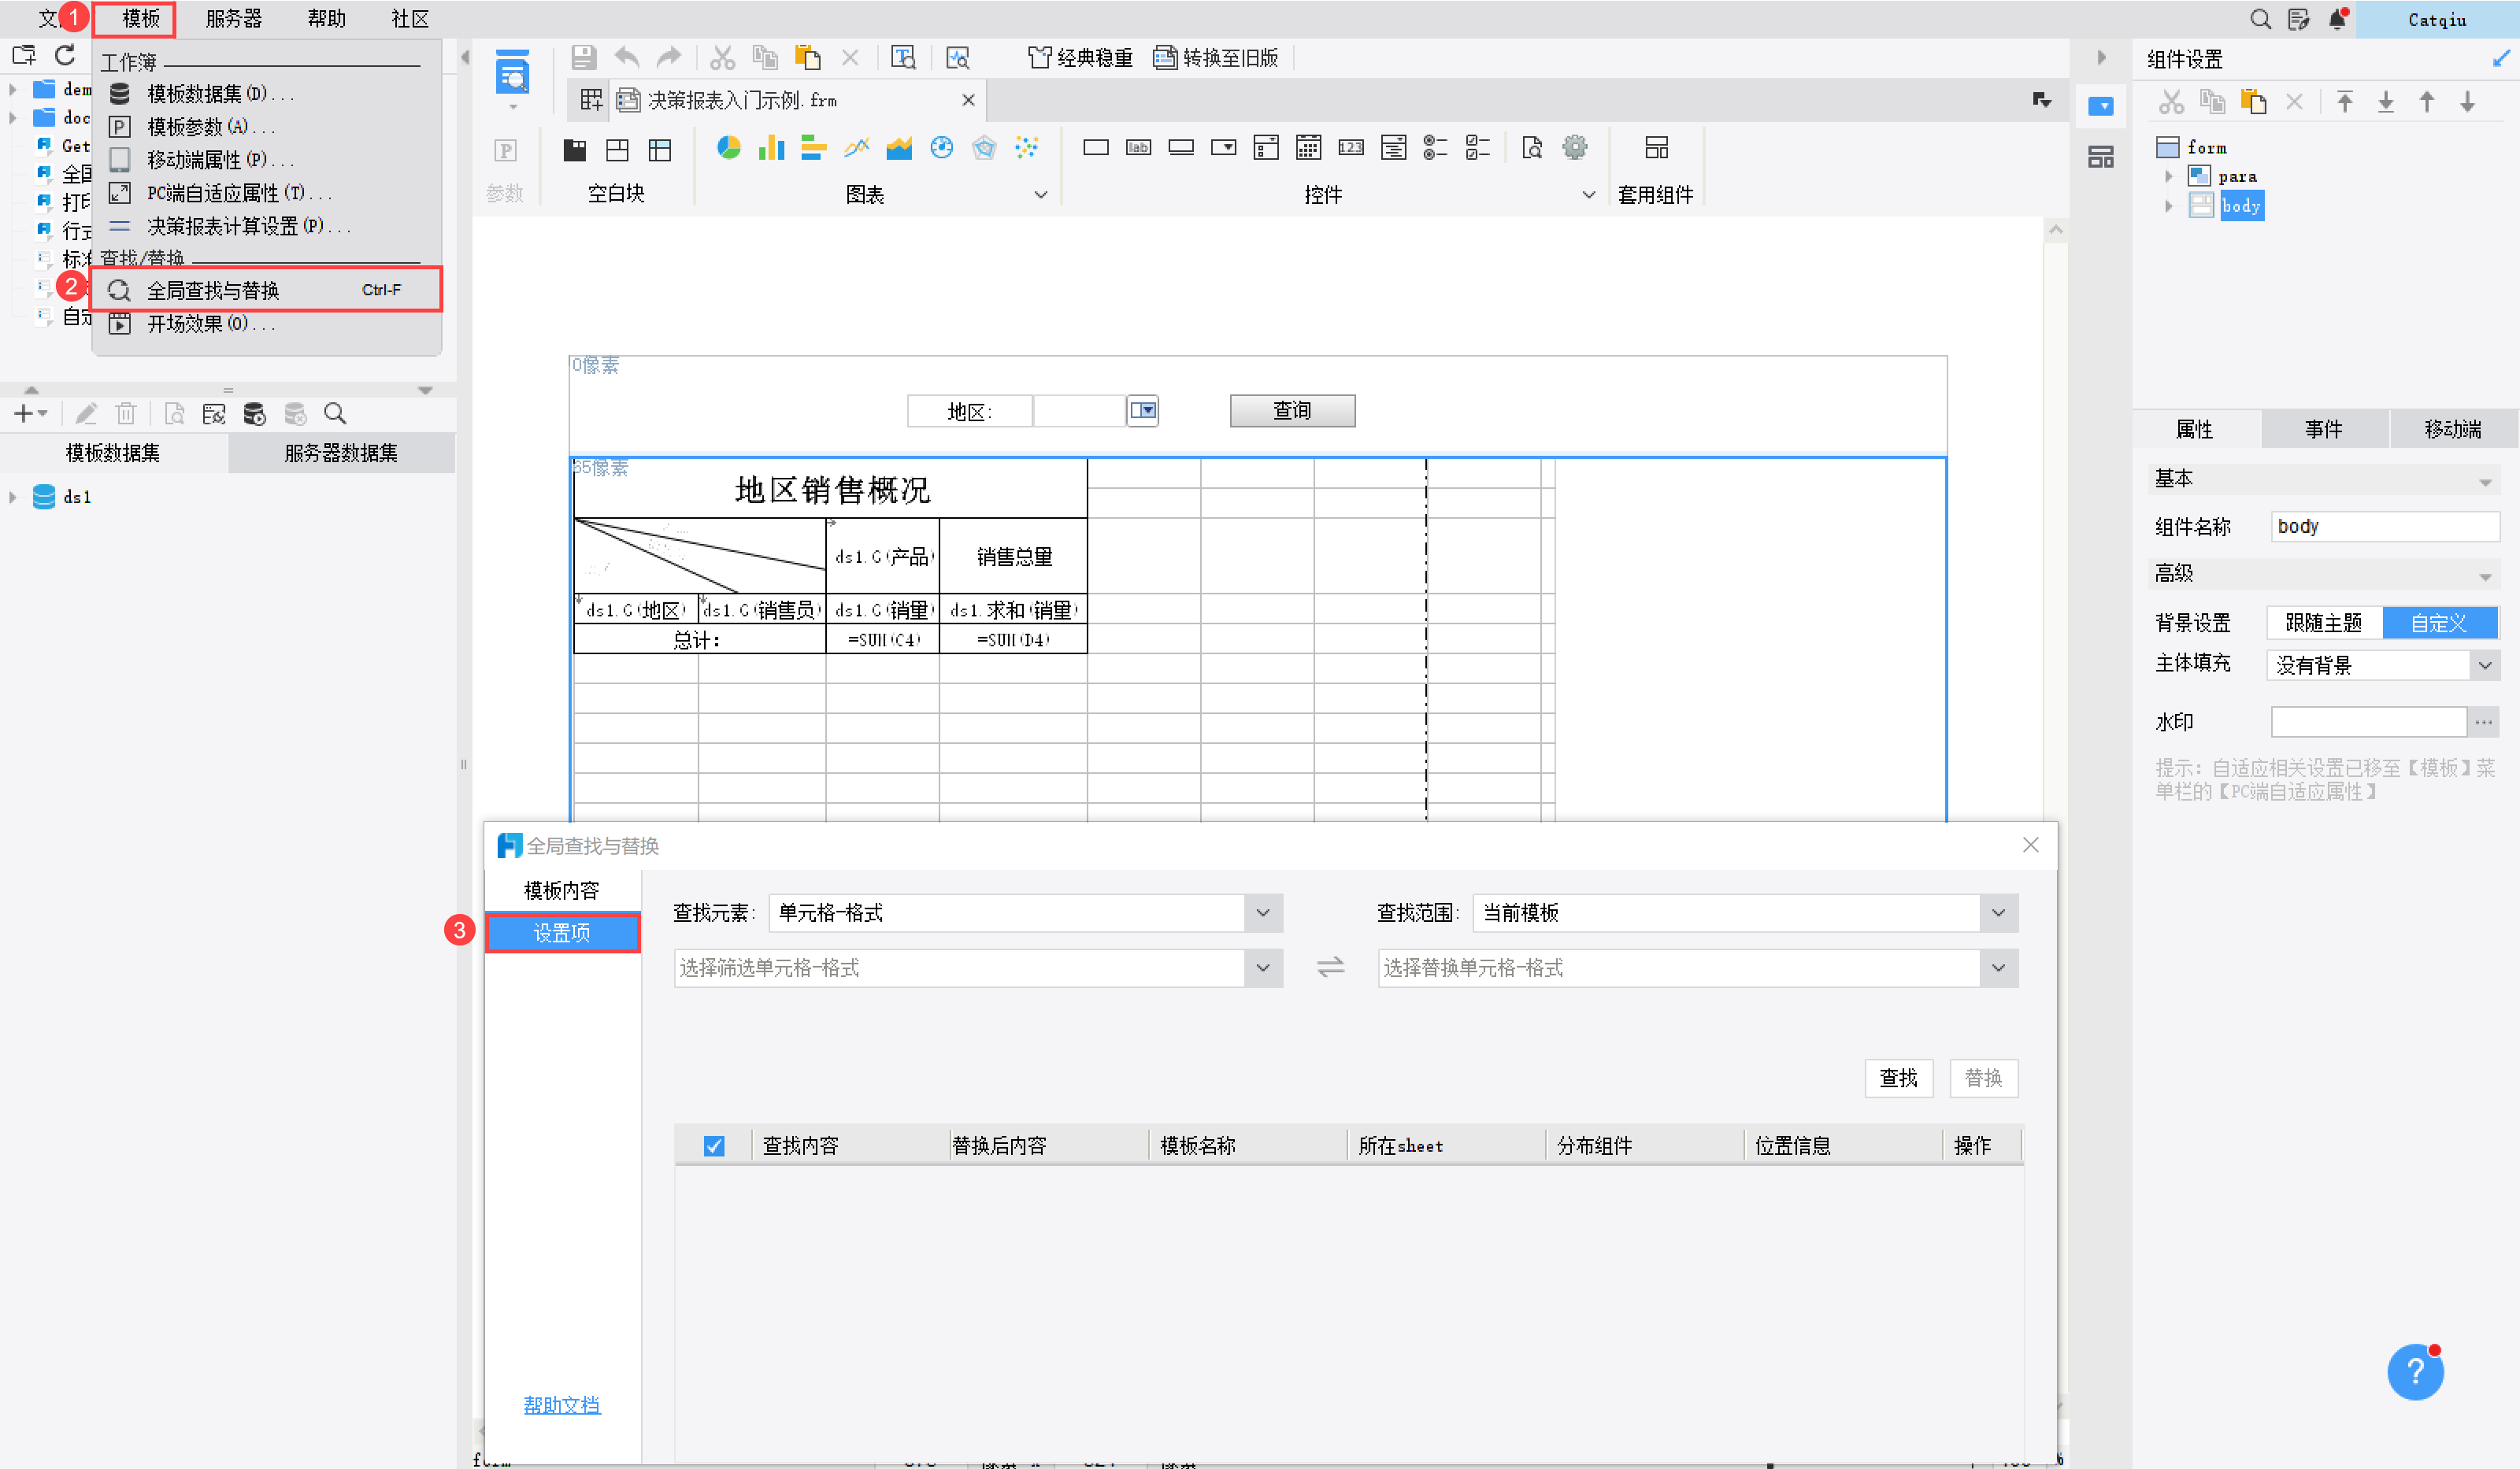Screen dimensions: 2520x1469
Task: Insert a date control from 控件 group
Action: tap(1308, 147)
